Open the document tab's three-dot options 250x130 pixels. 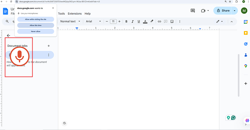[49, 55]
